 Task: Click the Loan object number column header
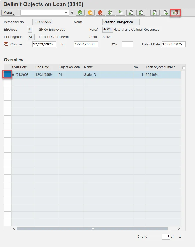tap(163, 67)
